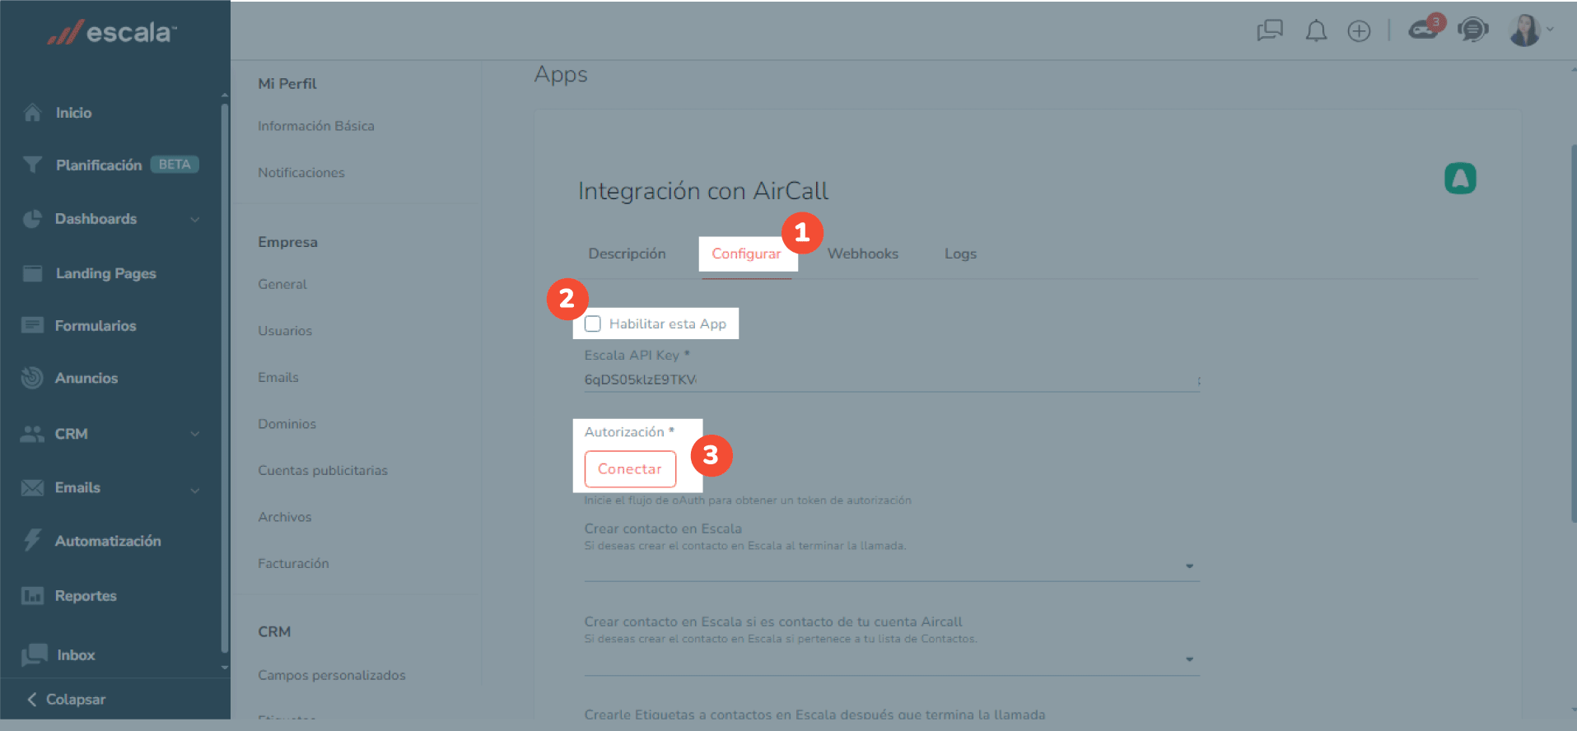The width and height of the screenshot is (1577, 731).
Task: Click the Mi Perfil section heading
Action: pyautogui.click(x=287, y=83)
